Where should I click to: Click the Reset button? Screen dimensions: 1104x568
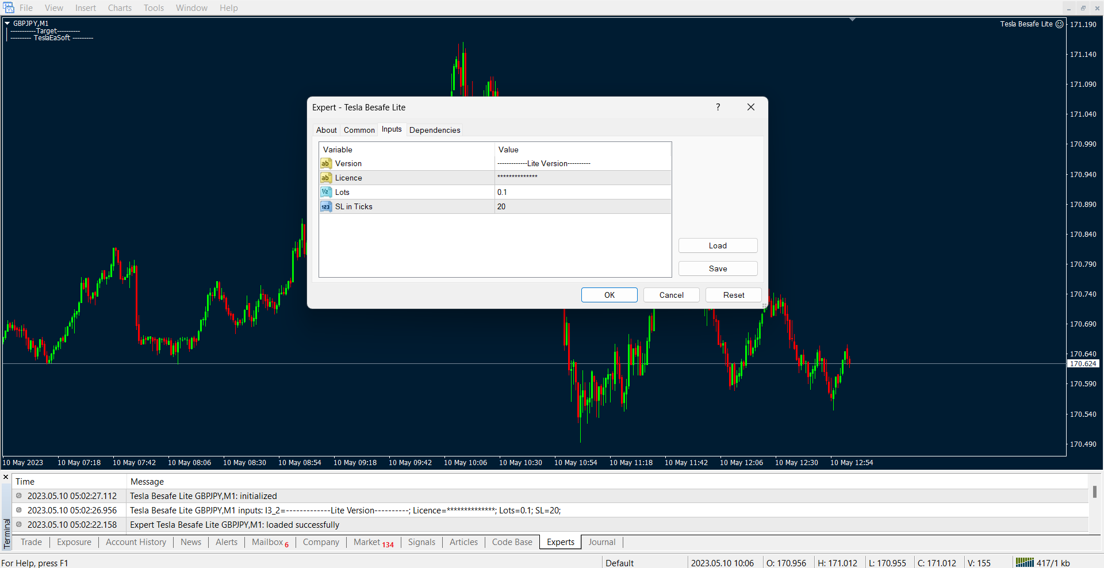733,295
